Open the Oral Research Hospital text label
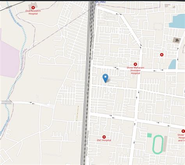This screenshot has height=165, width=185. 33,12
